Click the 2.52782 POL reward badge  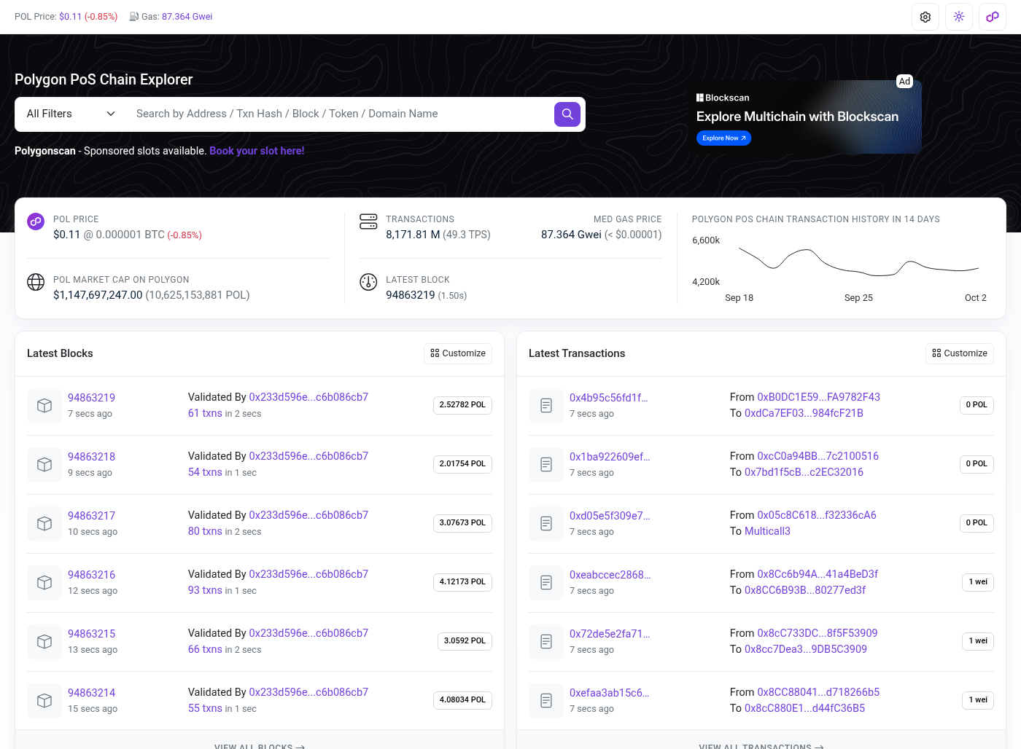click(462, 405)
